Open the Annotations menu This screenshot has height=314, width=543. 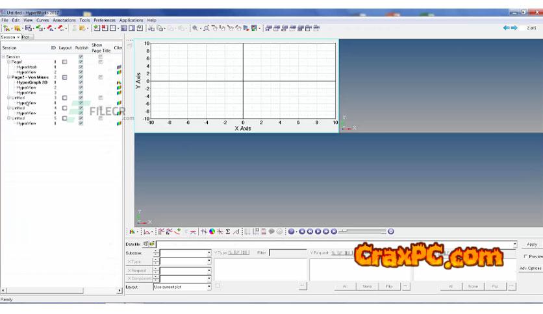point(64,20)
